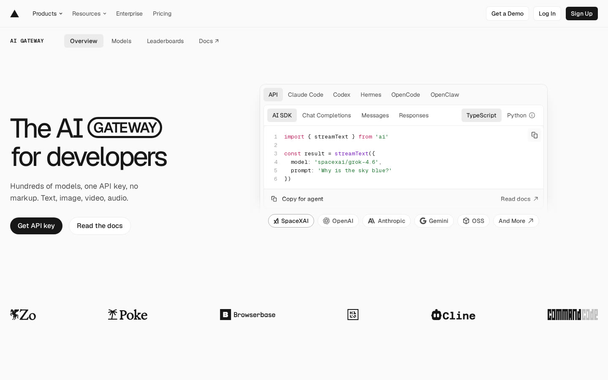Click the And More provider link

516,221
